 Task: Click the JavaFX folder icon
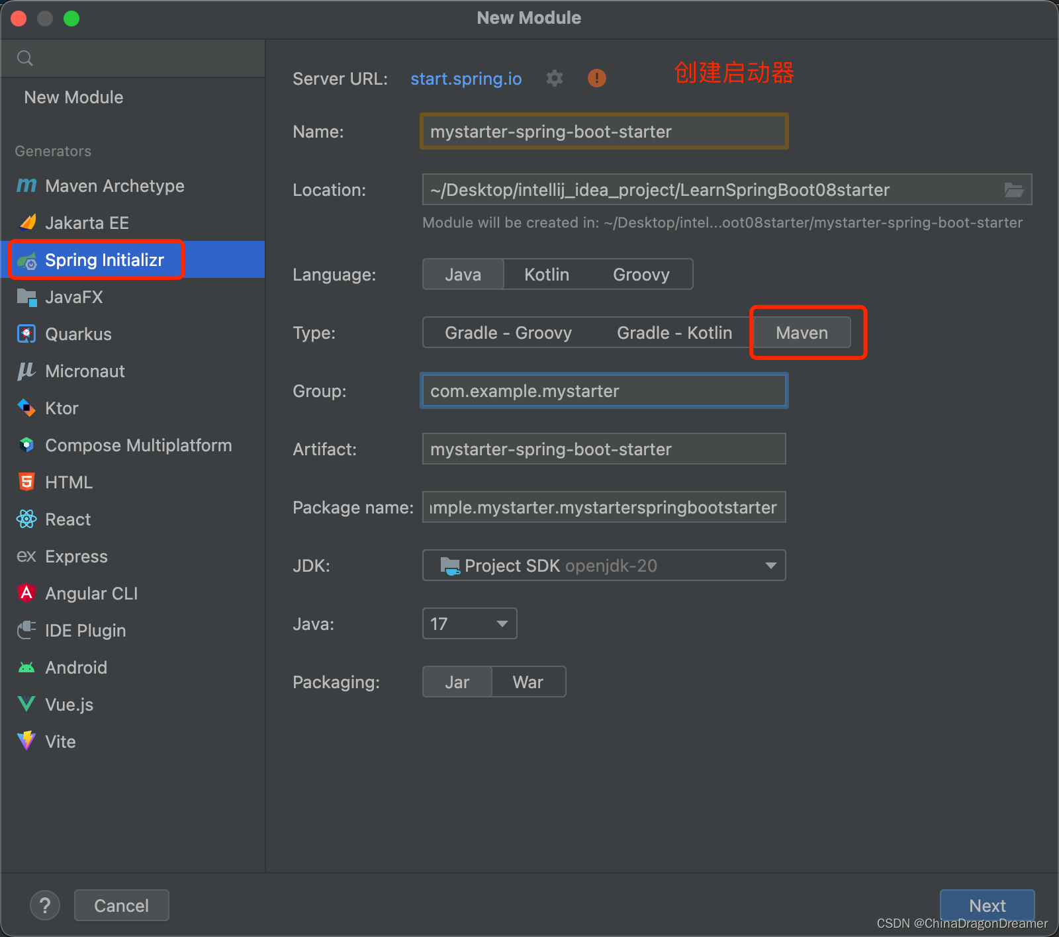point(26,297)
